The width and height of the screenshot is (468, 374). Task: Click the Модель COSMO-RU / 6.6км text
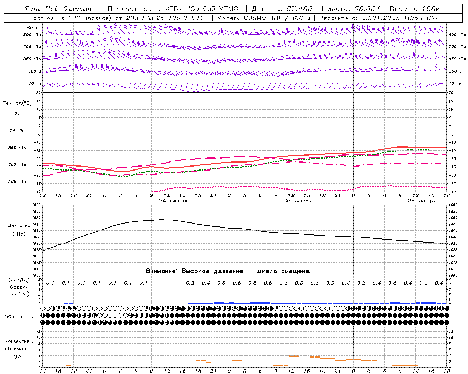(x=264, y=18)
